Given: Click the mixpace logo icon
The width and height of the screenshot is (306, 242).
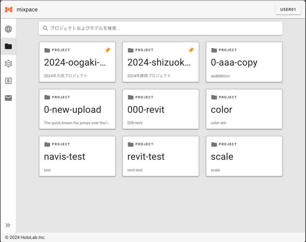Looking at the screenshot, I should coord(9,10).
